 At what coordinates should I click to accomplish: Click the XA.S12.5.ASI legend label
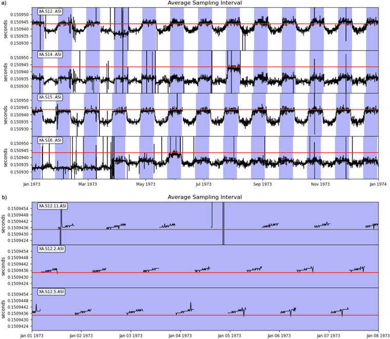click(51, 292)
